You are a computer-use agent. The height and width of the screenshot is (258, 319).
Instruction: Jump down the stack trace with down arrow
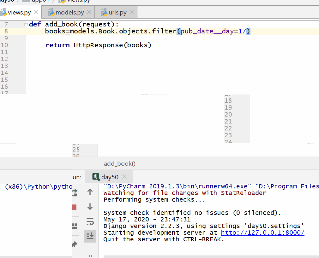click(90, 207)
